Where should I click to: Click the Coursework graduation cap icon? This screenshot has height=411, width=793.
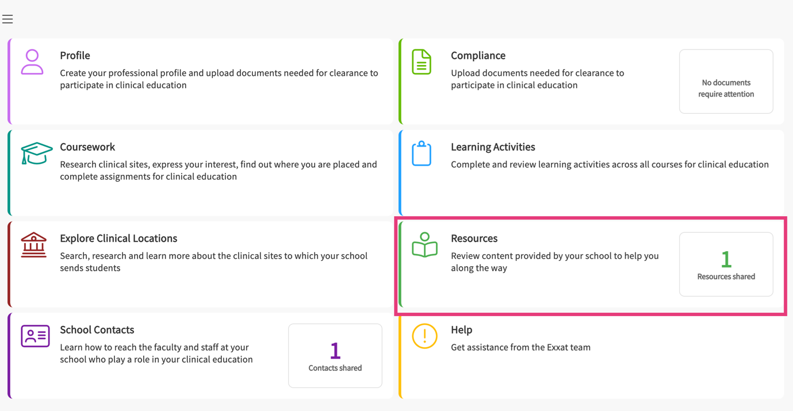coord(36,153)
